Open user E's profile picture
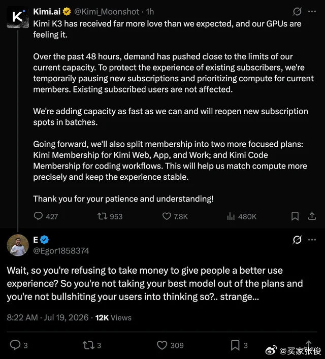Viewport: 325px width, 359px height. pyautogui.click(x=18, y=245)
